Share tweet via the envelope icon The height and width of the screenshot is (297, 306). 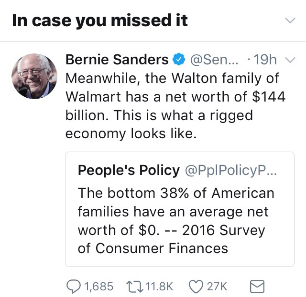(257, 286)
